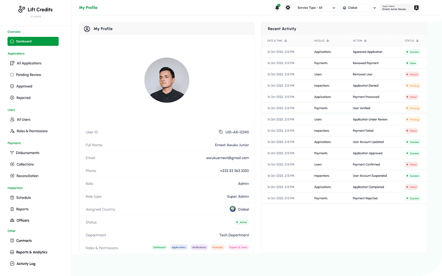Click the Approved checkmark sidebar icon
The width and height of the screenshot is (442, 276).
click(x=12, y=86)
